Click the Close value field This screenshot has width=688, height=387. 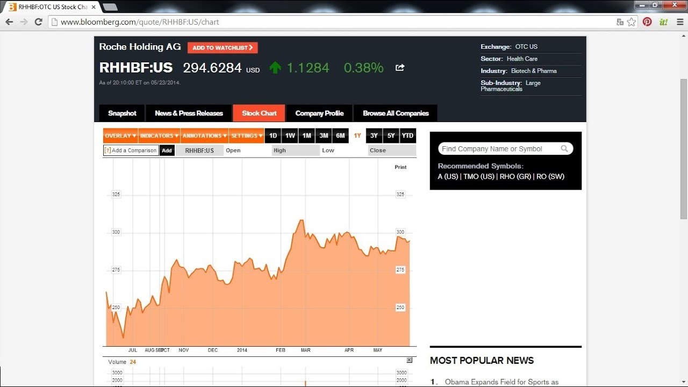tap(392, 150)
